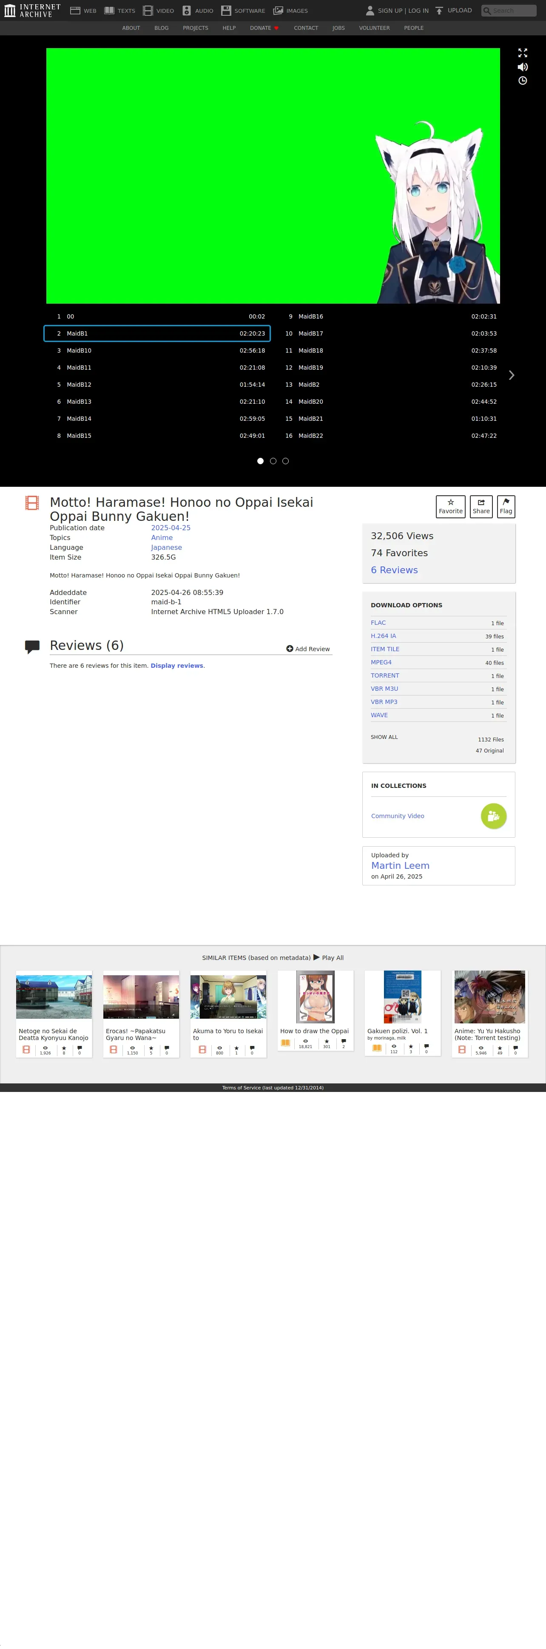Open the Video section icon
The height and width of the screenshot is (1649, 546).
tap(148, 10)
